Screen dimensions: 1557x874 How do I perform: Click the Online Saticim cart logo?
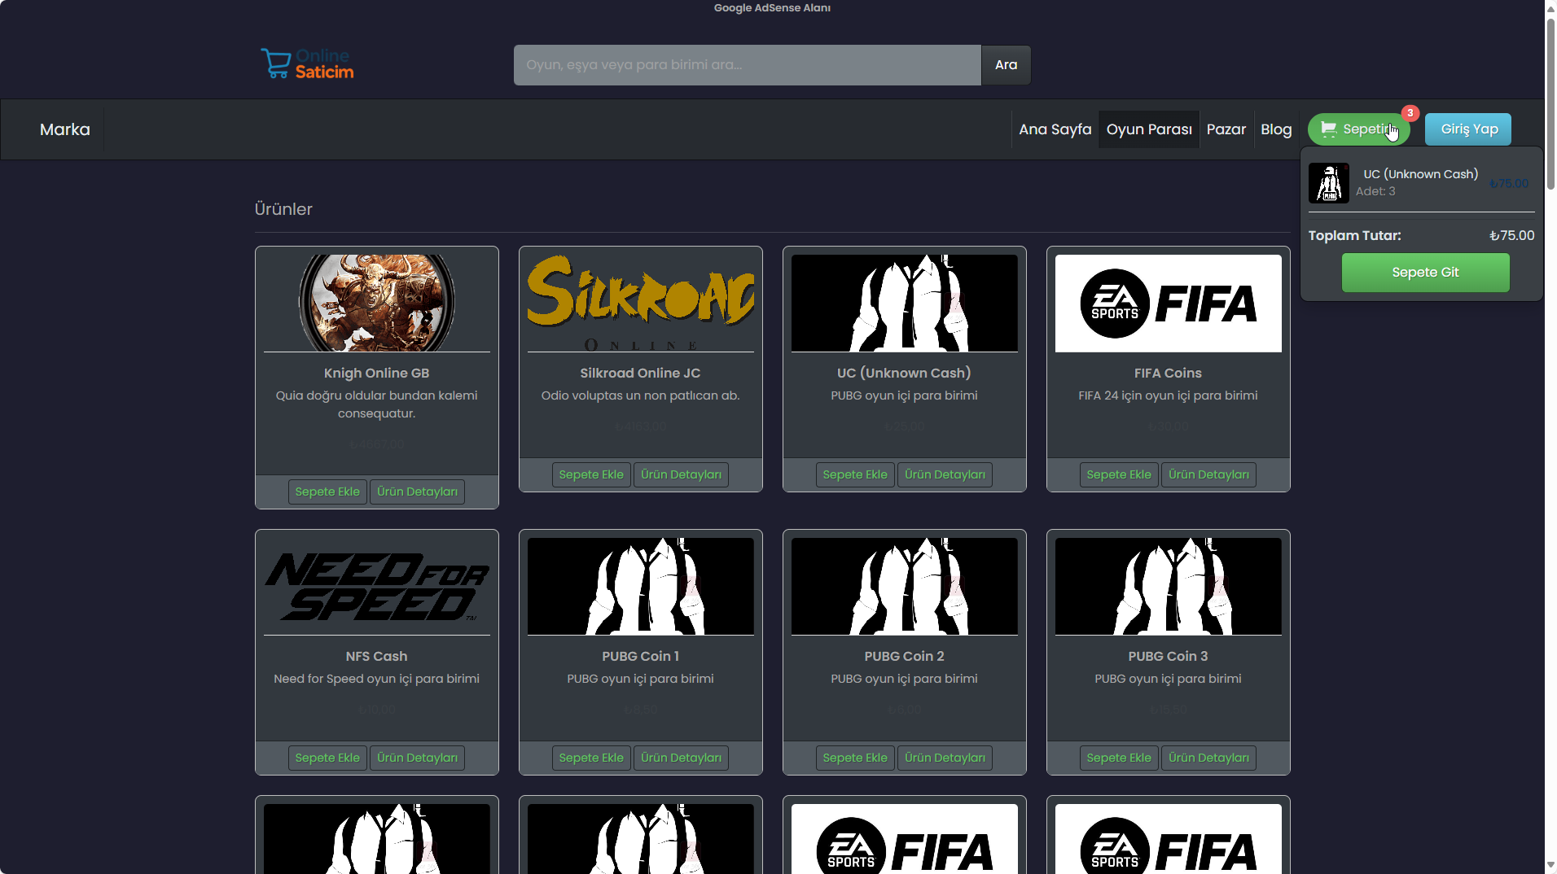point(307,63)
